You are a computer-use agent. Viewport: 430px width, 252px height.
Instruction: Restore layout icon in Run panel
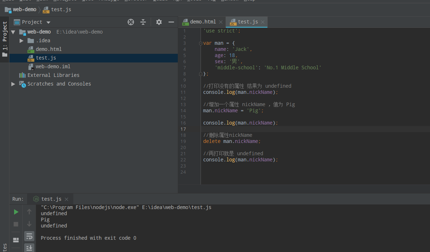16,240
